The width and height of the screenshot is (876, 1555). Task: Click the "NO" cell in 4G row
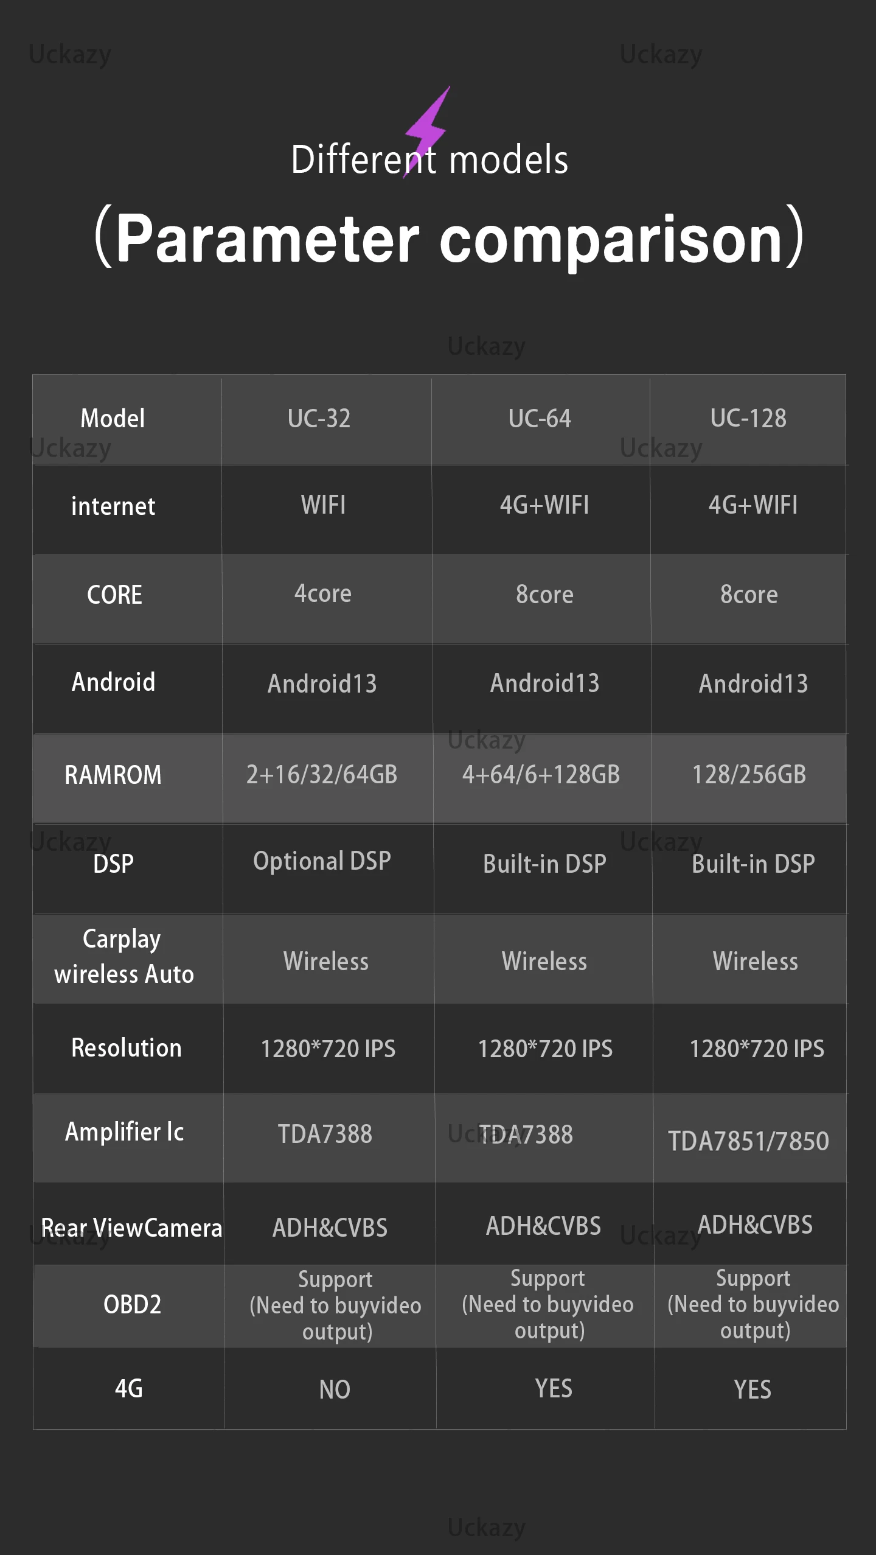click(335, 1390)
